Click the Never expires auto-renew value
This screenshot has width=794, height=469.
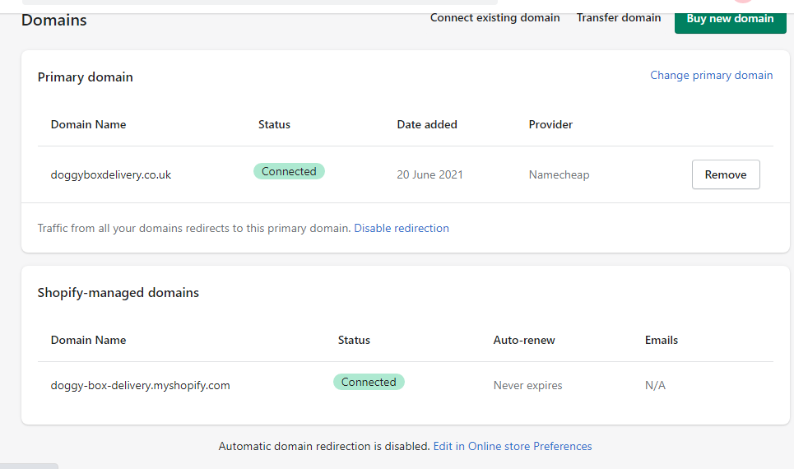pyautogui.click(x=527, y=385)
